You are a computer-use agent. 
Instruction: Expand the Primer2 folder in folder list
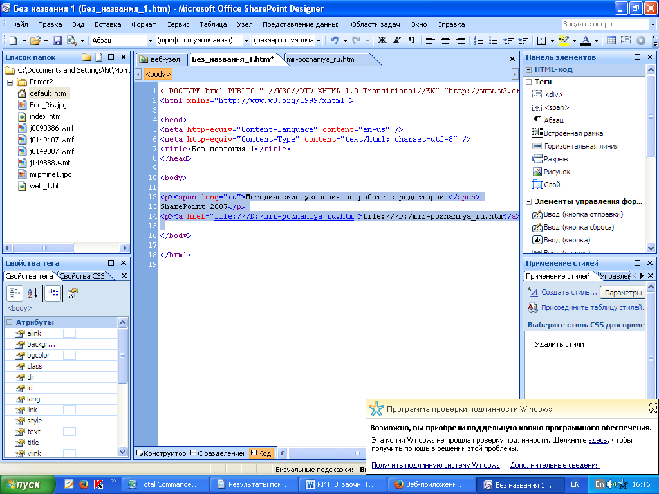(10, 82)
